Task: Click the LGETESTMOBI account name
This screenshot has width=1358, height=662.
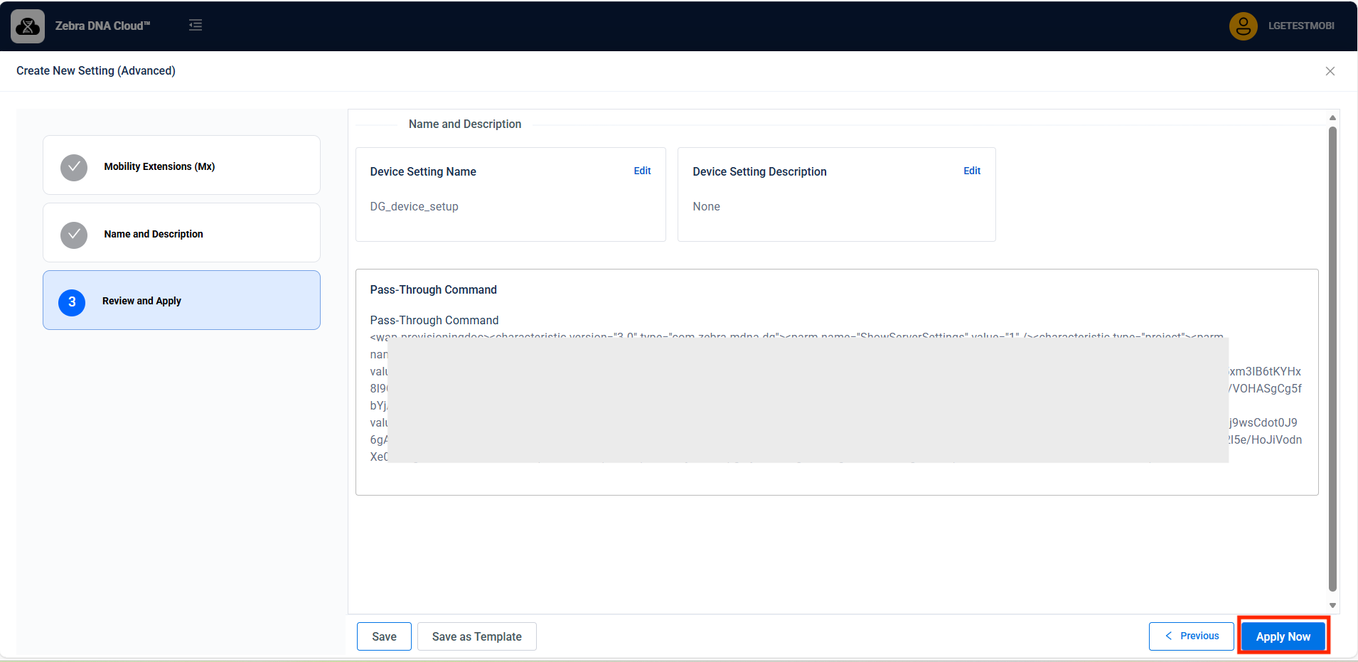Action: coord(1301,26)
